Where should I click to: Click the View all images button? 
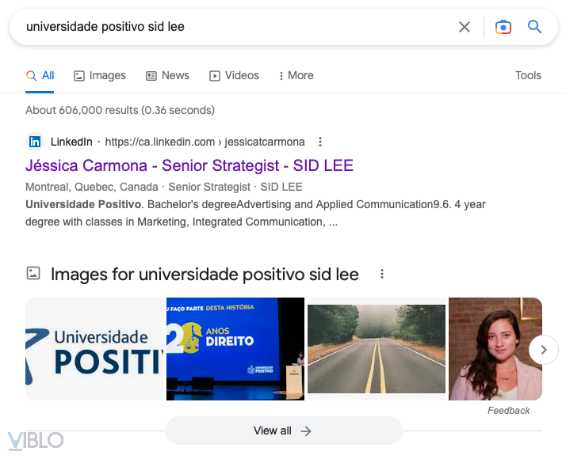pos(283,431)
